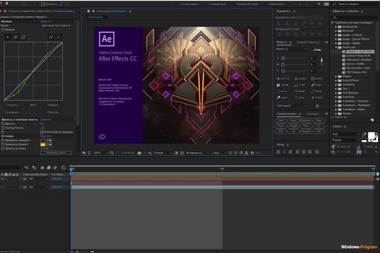Screen dimensions: 380x253
Task: Toggle the Яркость stopwatch
Action: pos(3,124)
